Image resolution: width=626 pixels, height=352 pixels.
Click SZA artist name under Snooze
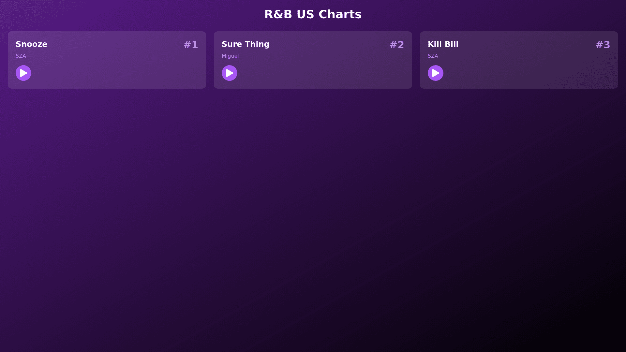21,56
